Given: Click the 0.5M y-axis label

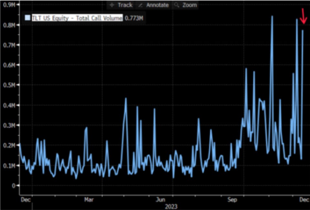Looking at the screenshot, I should pyautogui.click(x=9, y=85).
